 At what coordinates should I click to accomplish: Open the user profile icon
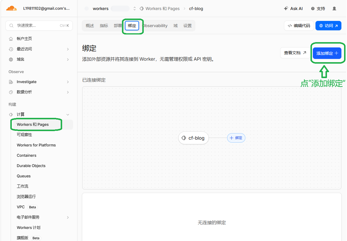tap(334, 9)
